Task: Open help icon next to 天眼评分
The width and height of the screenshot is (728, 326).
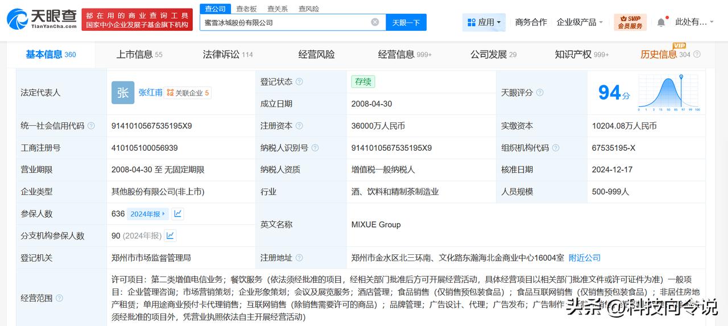Action: pyautogui.click(x=540, y=93)
